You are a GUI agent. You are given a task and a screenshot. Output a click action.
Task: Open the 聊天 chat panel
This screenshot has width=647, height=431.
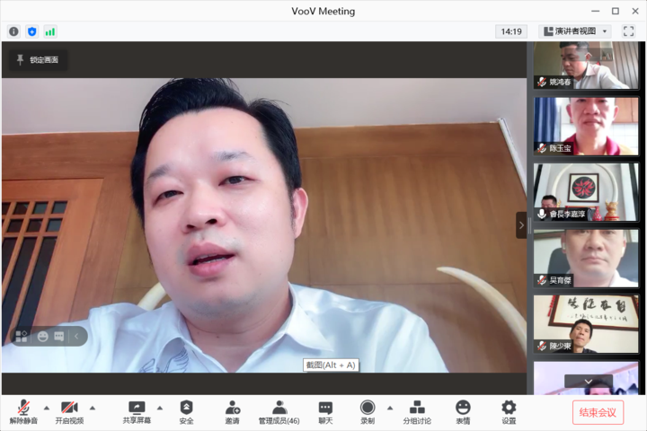pyautogui.click(x=325, y=412)
